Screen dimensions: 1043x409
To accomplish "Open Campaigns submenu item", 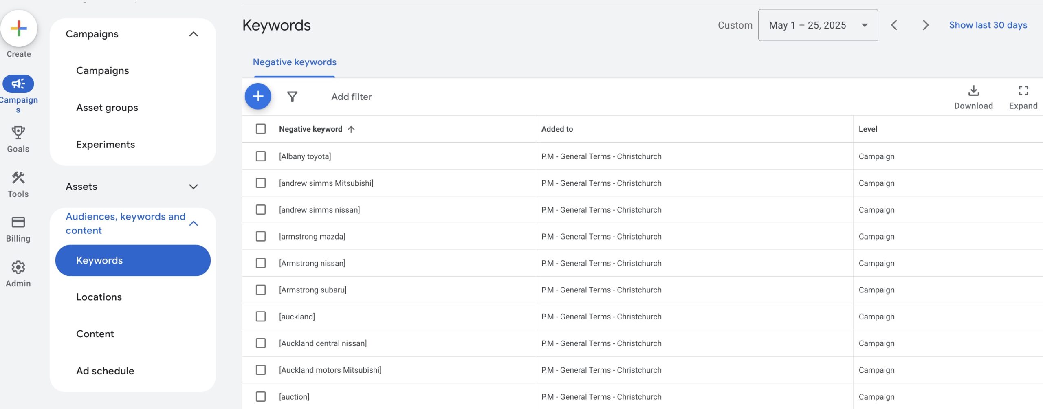I will 103,71.
